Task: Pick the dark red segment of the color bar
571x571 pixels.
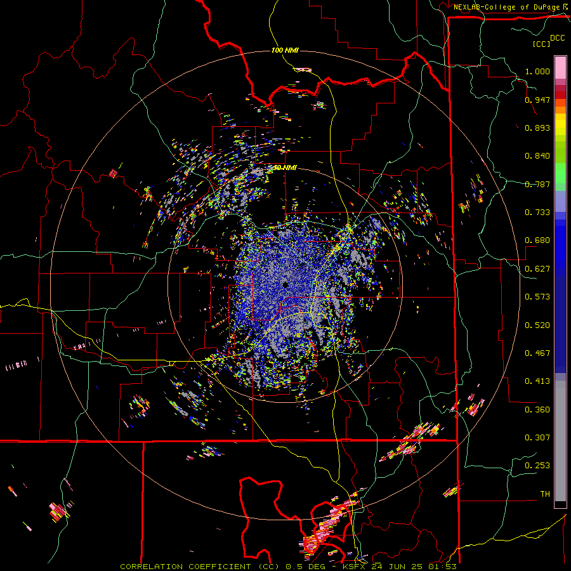Action: (x=560, y=95)
